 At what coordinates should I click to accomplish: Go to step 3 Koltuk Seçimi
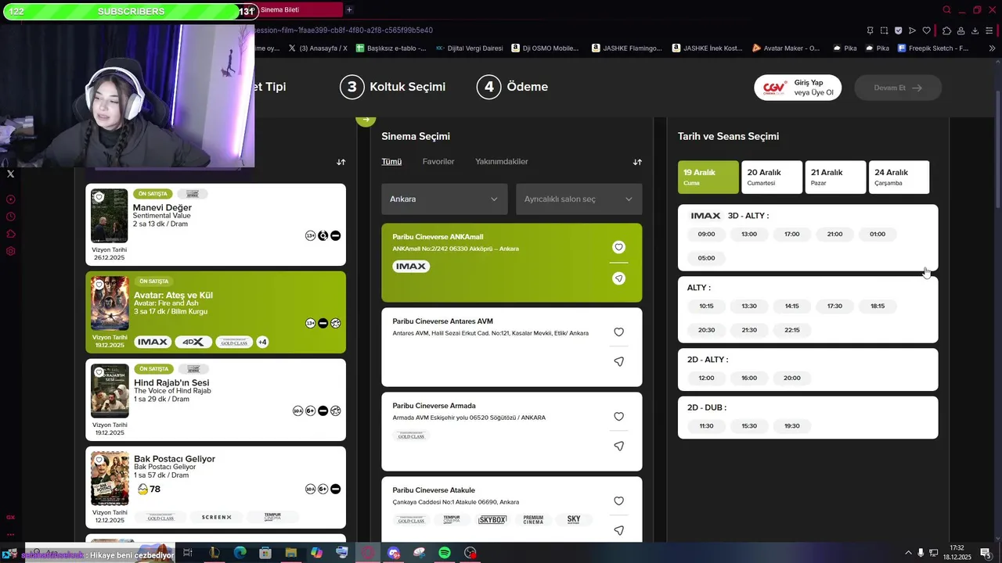pyautogui.click(x=393, y=87)
